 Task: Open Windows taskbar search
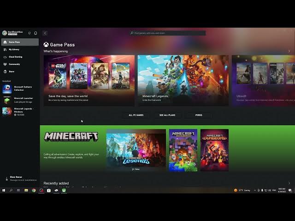click(x=11, y=190)
